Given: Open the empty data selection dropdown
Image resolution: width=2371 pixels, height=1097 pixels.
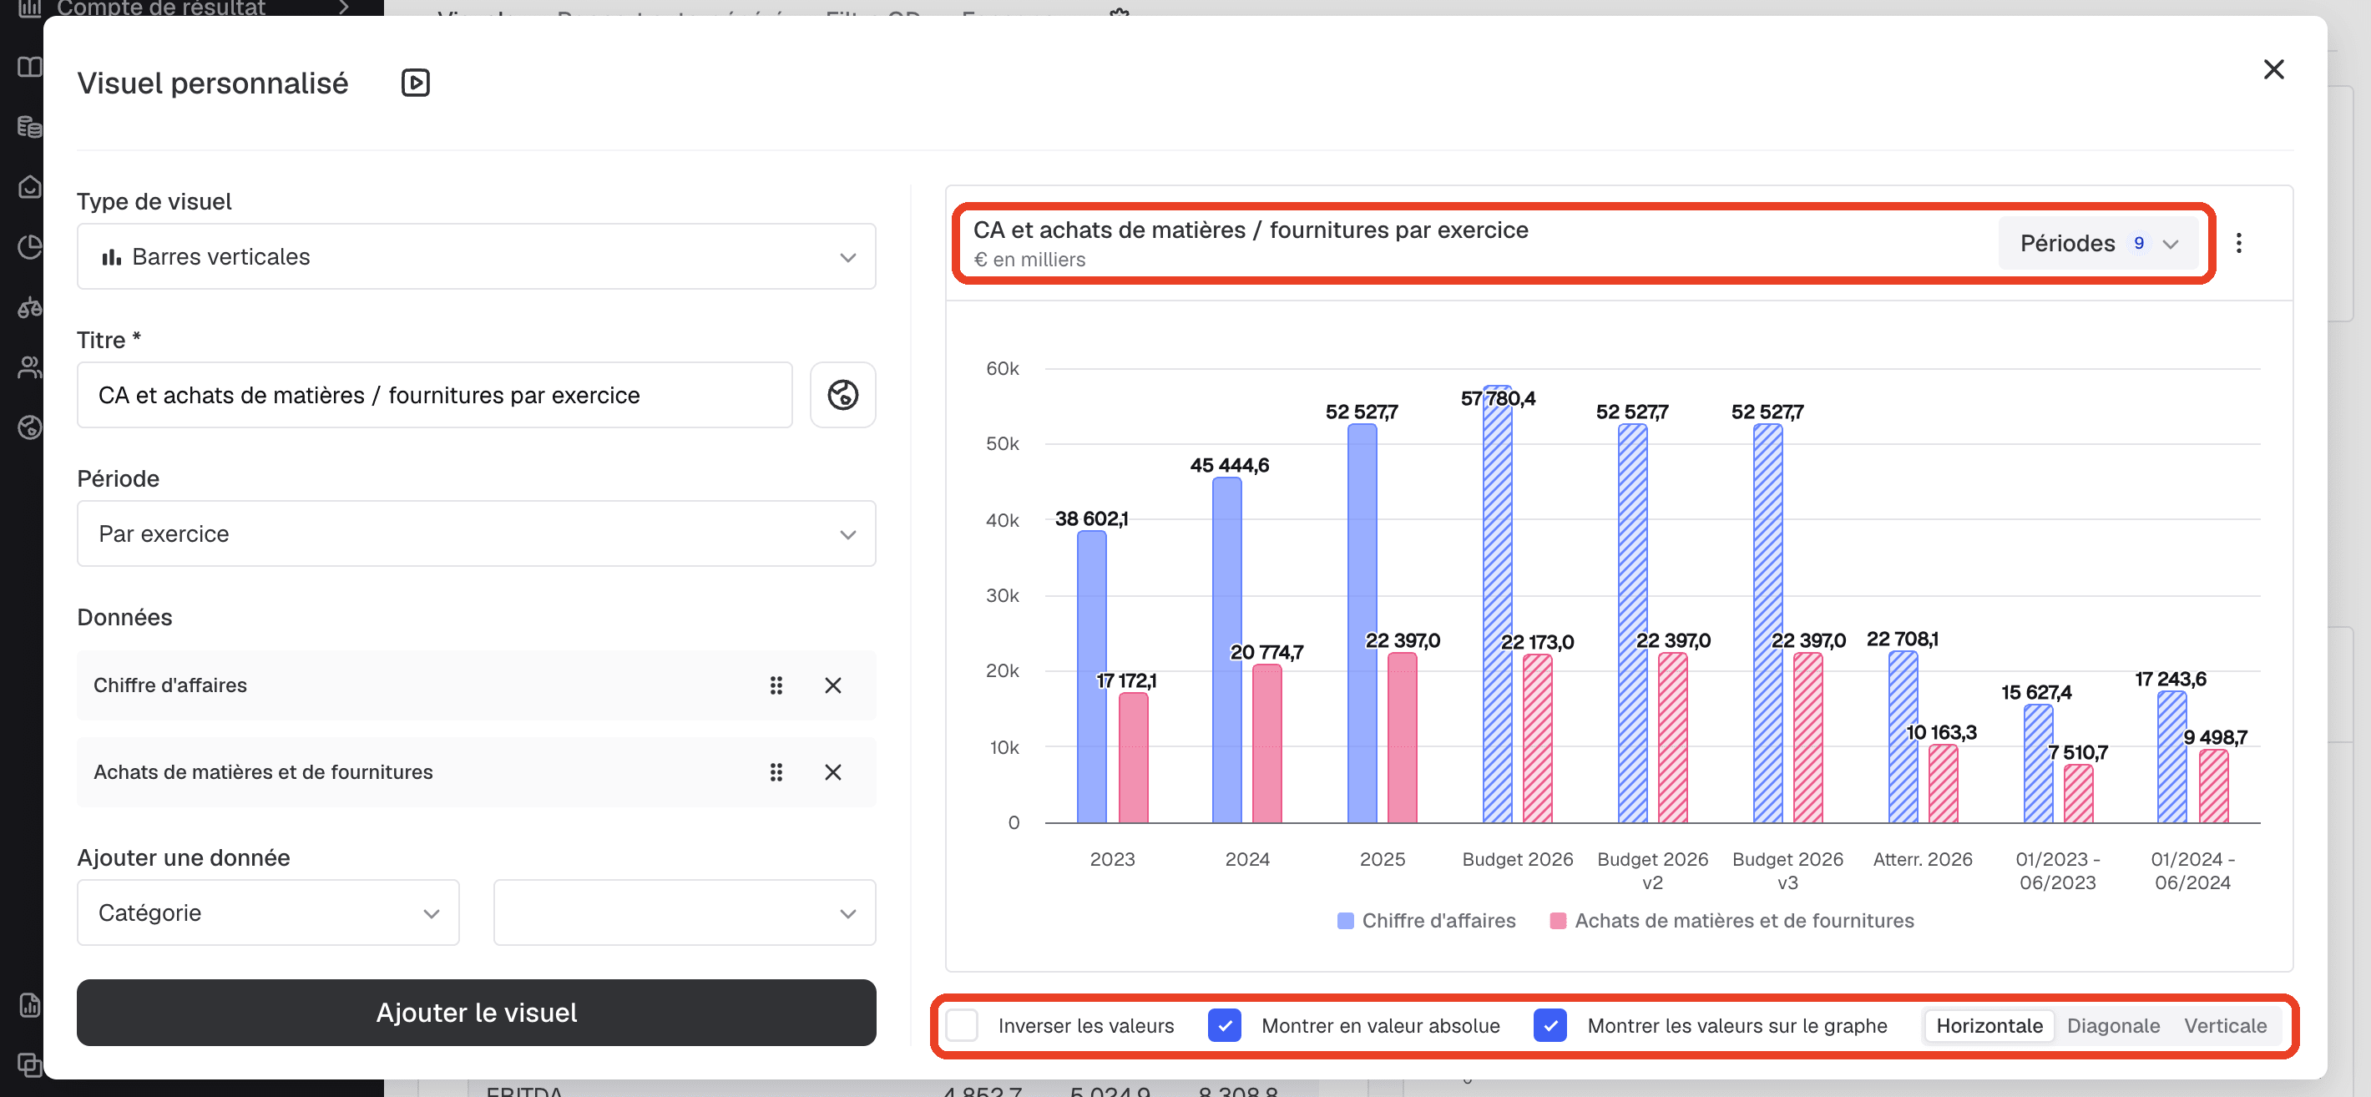Looking at the screenshot, I should point(684,913).
